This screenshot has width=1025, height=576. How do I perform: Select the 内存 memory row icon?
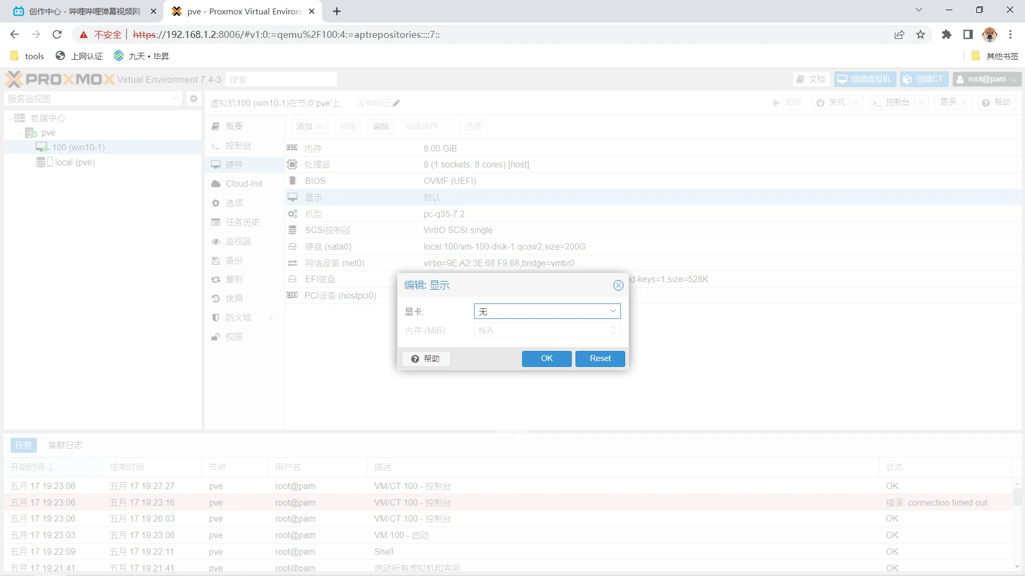(292, 148)
